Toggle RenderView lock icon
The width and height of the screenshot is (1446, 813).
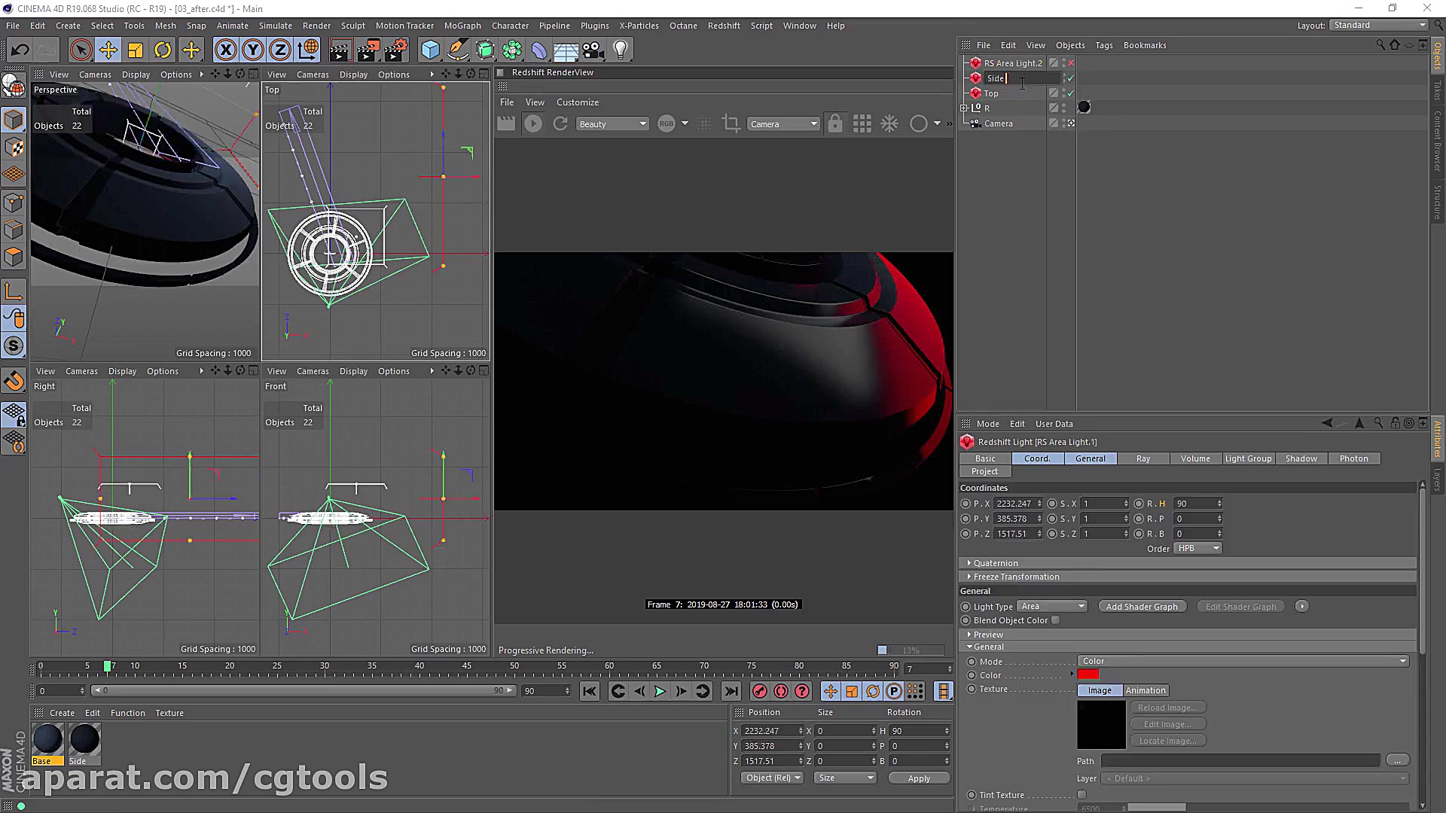834,124
